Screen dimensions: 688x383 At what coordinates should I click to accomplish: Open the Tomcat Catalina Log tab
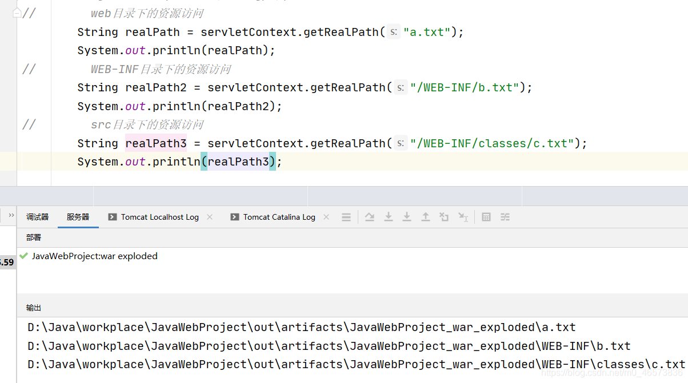[x=279, y=217]
